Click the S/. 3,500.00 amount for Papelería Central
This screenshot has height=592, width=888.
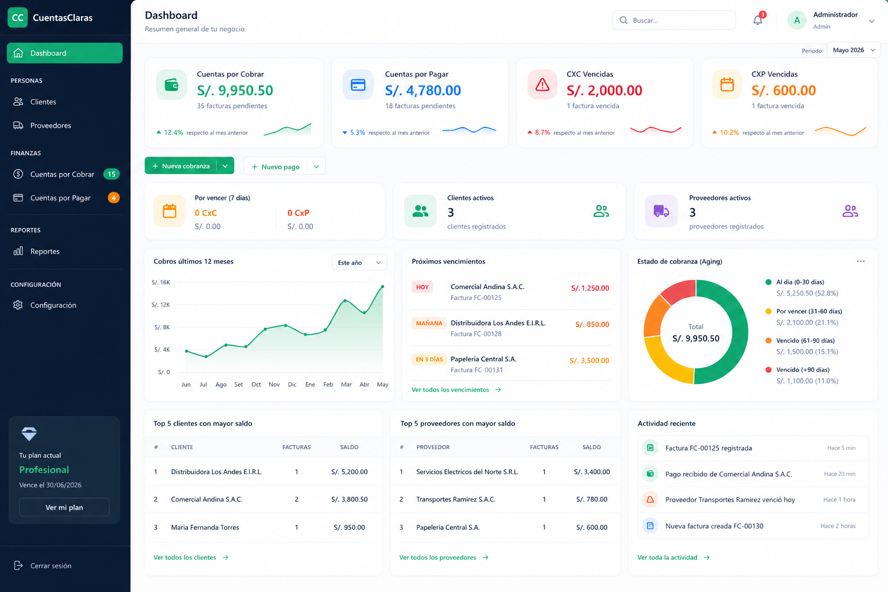point(589,360)
